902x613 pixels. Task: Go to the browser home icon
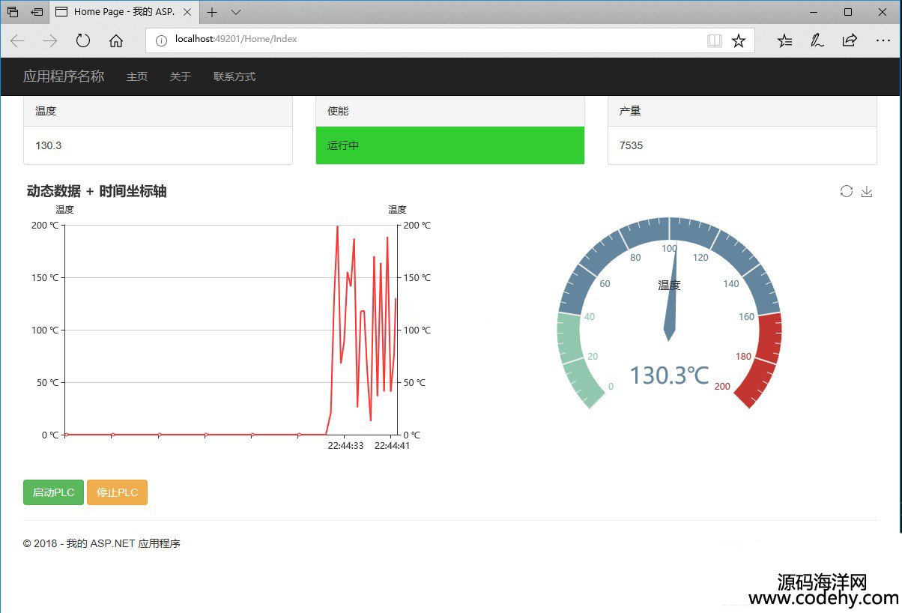116,40
